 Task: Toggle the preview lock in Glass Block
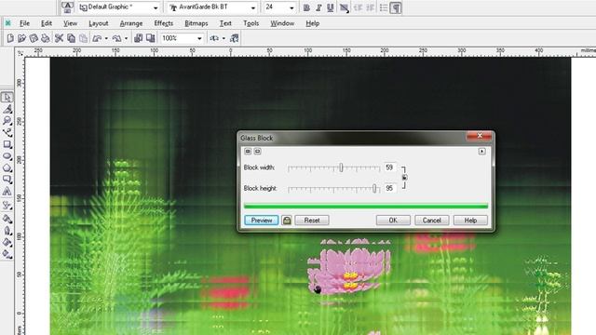[x=287, y=221]
